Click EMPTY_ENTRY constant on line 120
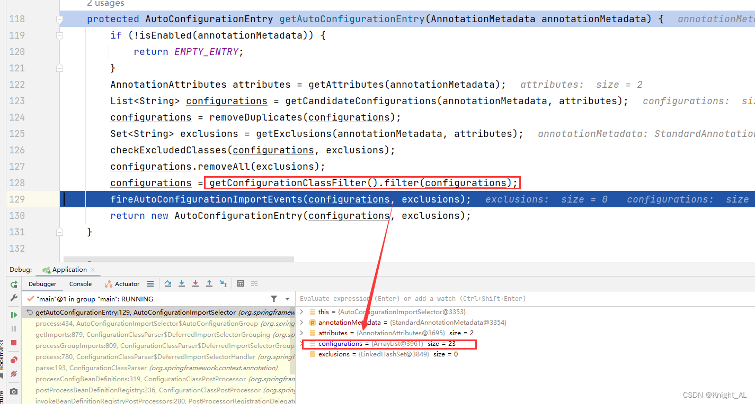 click(207, 52)
